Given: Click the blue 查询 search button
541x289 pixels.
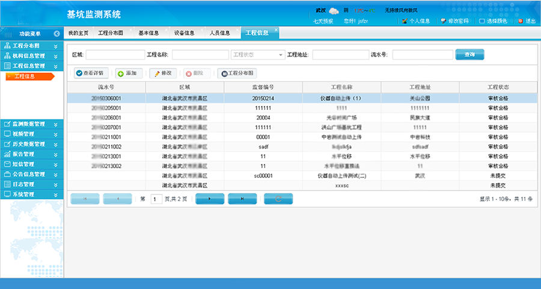Looking at the screenshot, I should click(469, 55).
